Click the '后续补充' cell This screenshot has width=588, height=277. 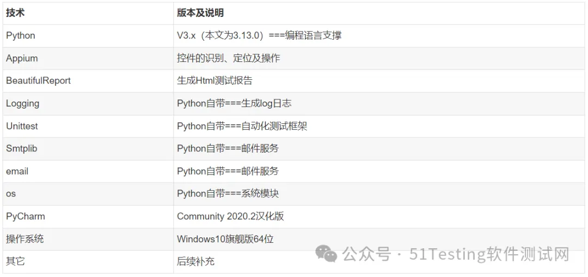coord(379,262)
